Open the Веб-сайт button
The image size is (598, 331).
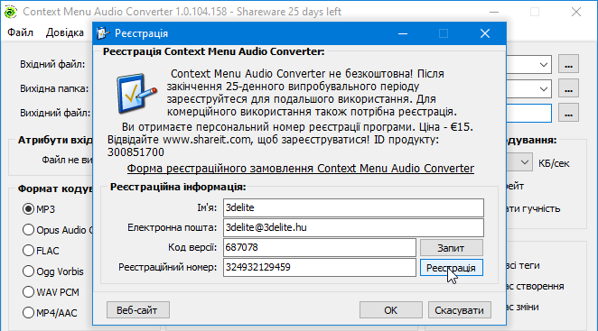137,310
